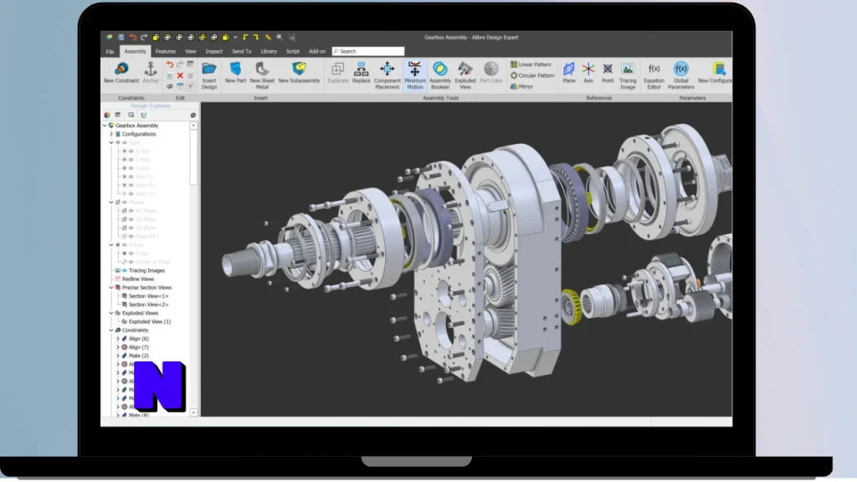The width and height of the screenshot is (857, 482).
Task: Click Design Explorer scrollbar up arrow
Action: (x=193, y=126)
